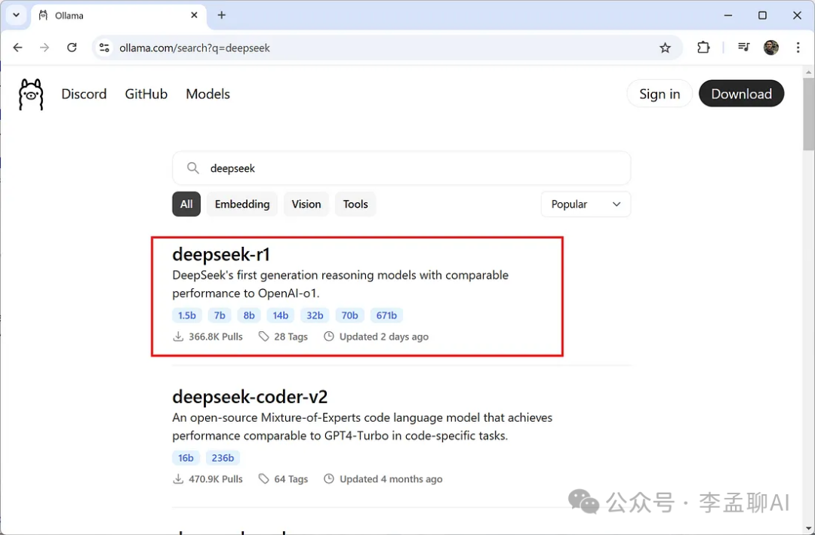Screen dimensions: 815x535
Task: Select the 8b size tag
Action: point(249,315)
